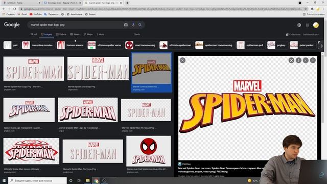Go to previous image in preview

click(306, 60)
